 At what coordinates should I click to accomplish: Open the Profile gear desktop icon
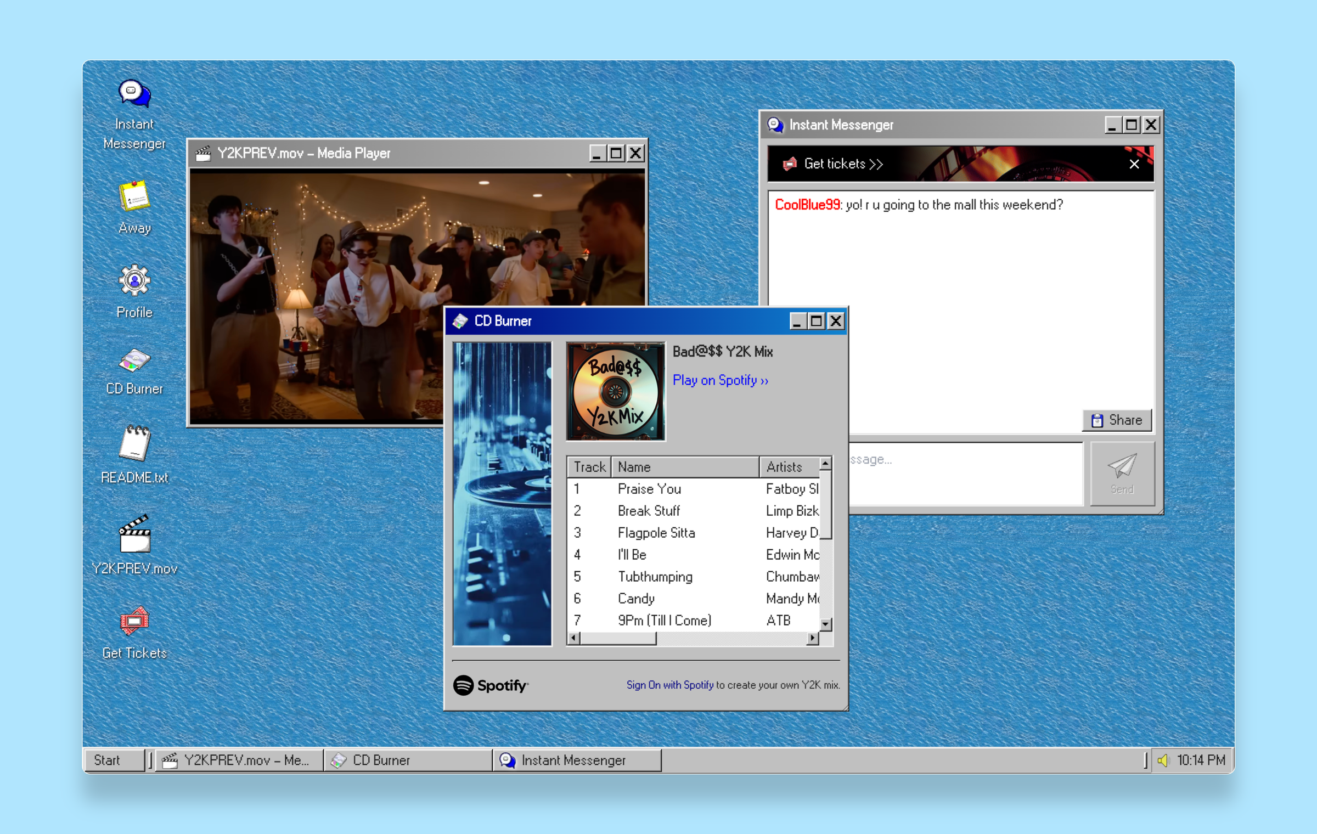tap(134, 291)
